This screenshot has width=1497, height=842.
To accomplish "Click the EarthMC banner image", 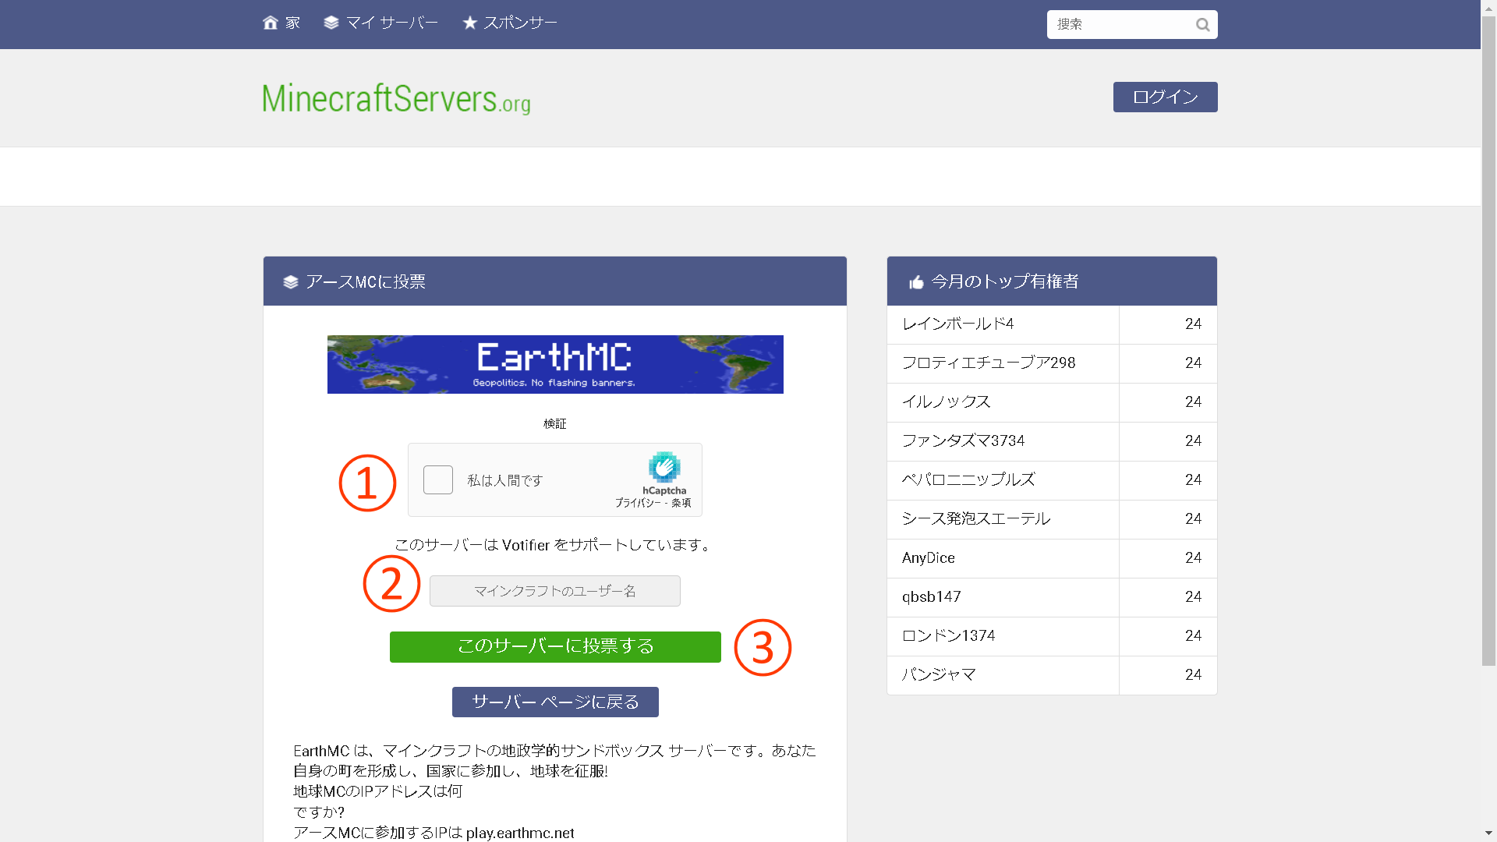I will (554, 364).
